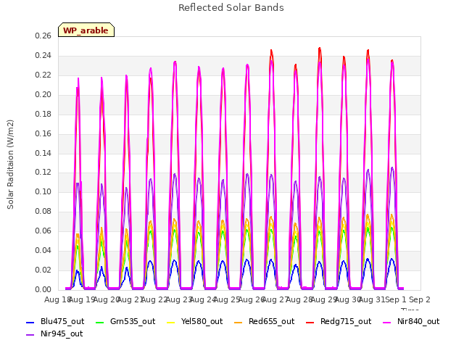
Task: Click the 0.04 y-axis tick label
Action: tap(43, 250)
